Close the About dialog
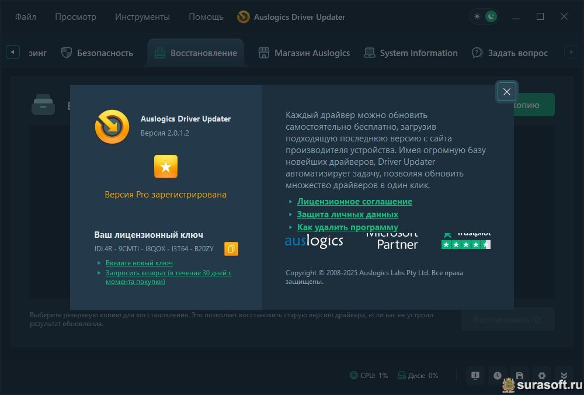Image resolution: width=584 pixels, height=395 pixels. click(x=506, y=91)
